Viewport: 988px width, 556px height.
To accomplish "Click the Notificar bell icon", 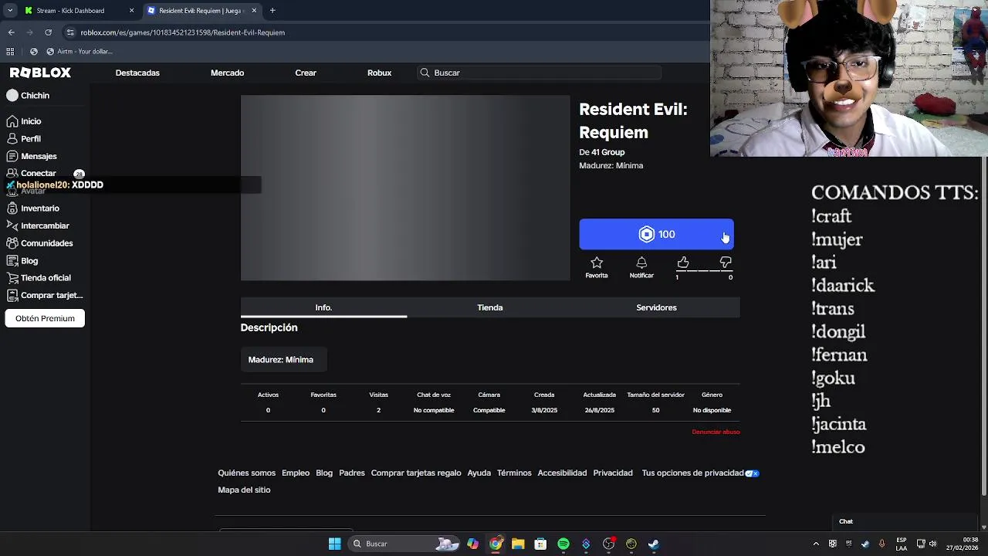I will (641, 263).
